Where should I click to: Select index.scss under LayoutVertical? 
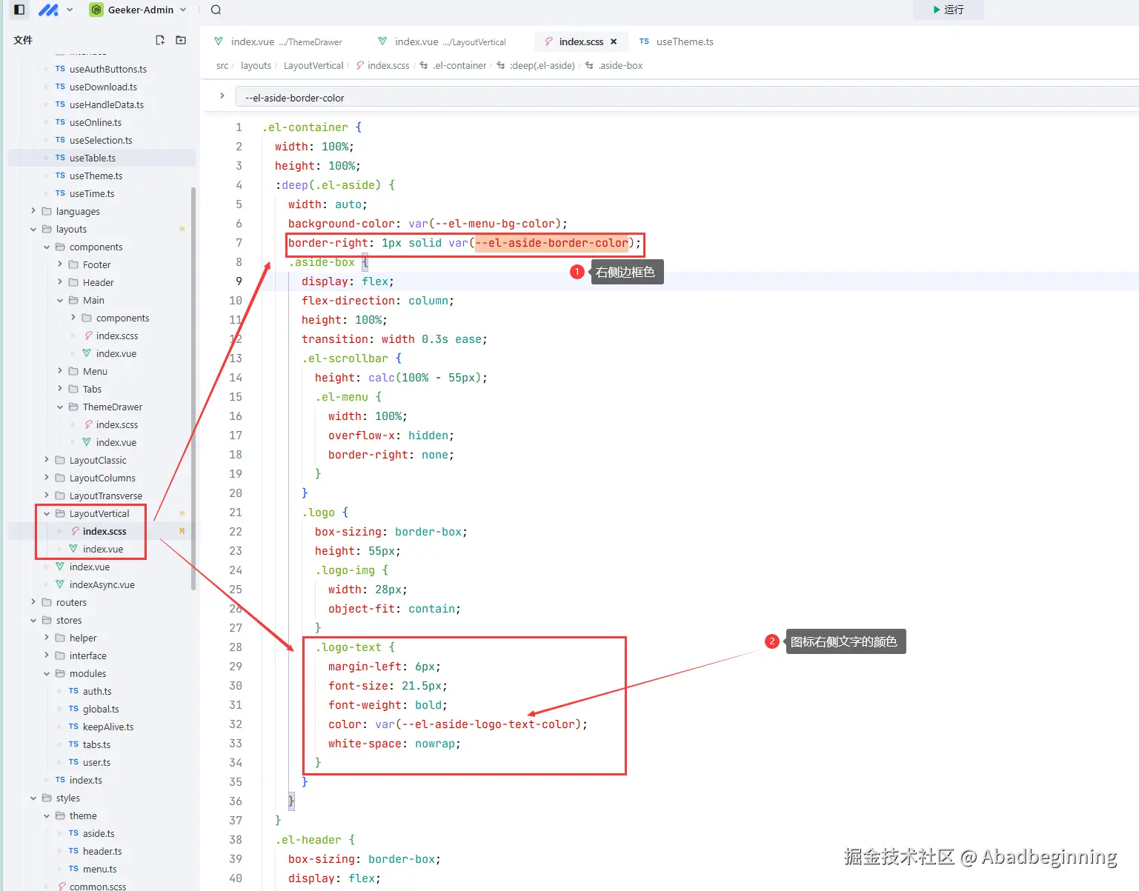[x=104, y=531]
